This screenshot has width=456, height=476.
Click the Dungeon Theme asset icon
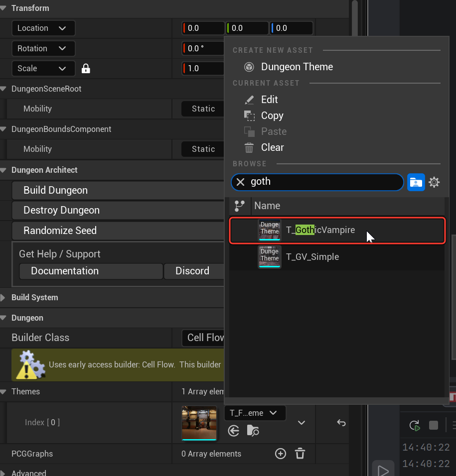(x=249, y=67)
